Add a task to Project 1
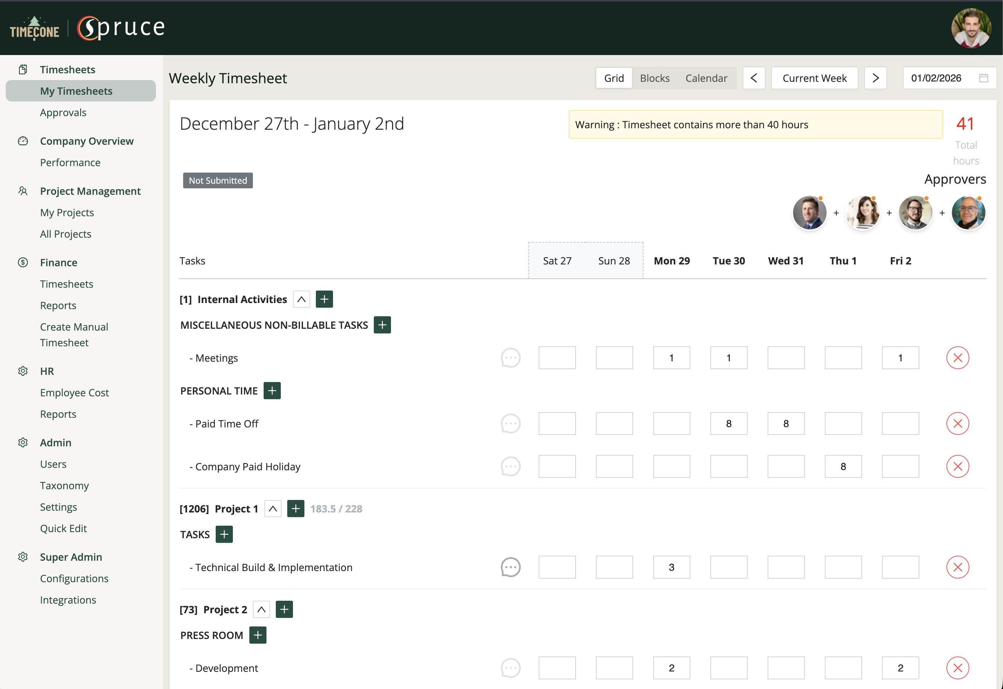The width and height of the screenshot is (1003, 689). (x=295, y=508)
